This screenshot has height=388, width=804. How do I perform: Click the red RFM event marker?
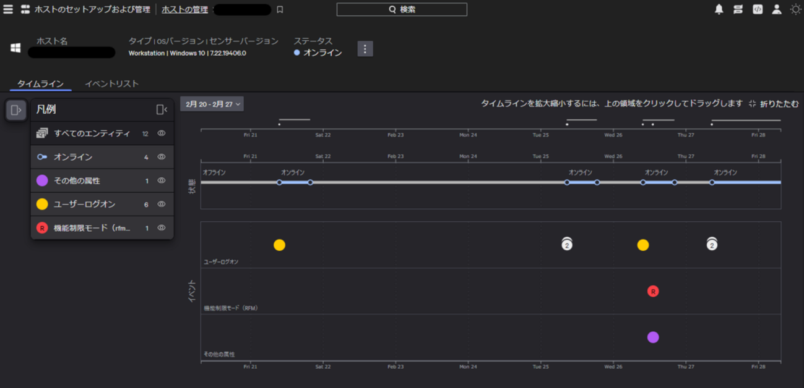(x=652, y=291)
